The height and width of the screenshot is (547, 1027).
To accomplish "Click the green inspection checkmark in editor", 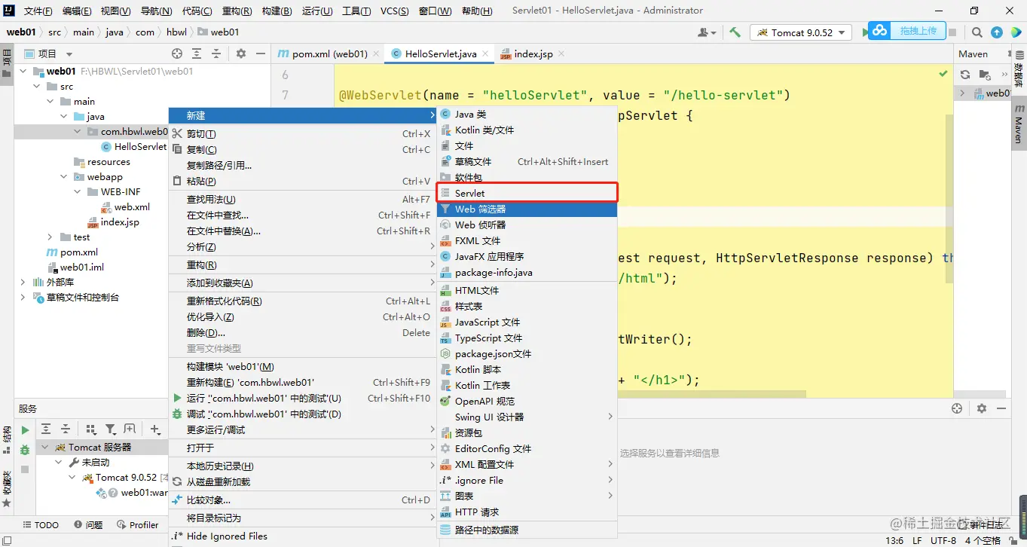I will (x=943, y=74).
